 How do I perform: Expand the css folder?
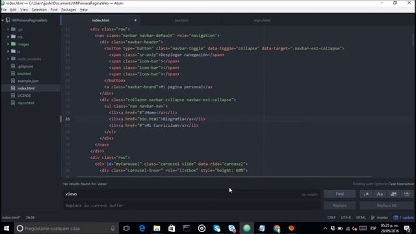coord(8,36)
